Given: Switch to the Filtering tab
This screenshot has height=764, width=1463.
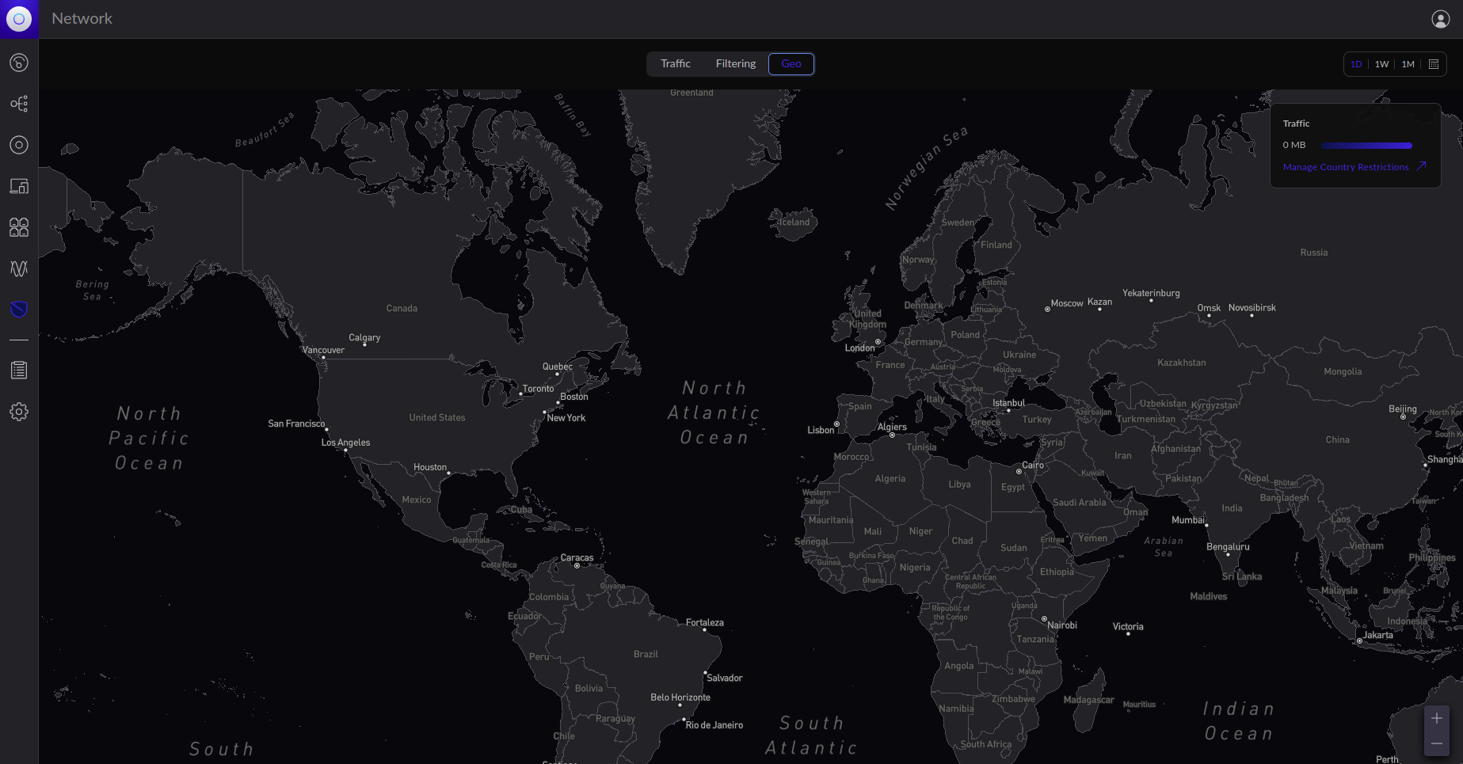Looking at the screenshot, I should [x=735, y=64].
